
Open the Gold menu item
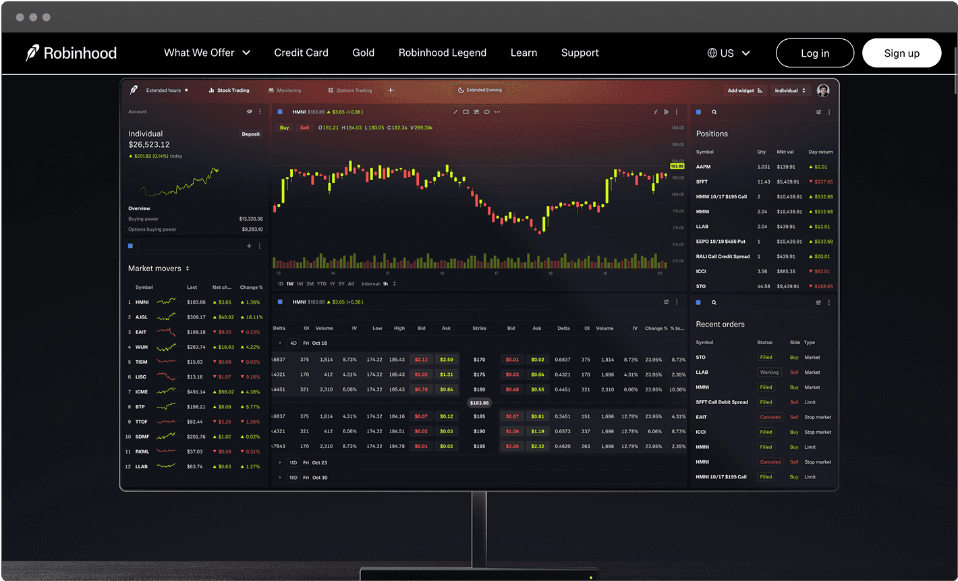point(363,53)
